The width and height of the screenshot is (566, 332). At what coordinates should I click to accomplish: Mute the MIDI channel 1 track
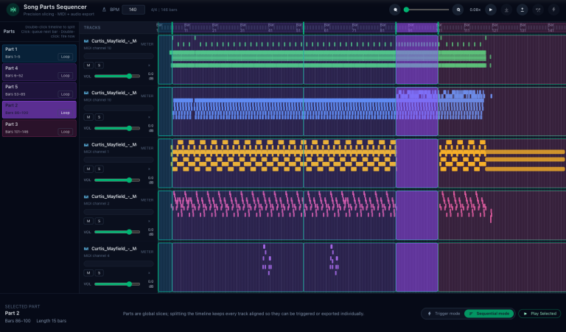[x=88, y=169]
